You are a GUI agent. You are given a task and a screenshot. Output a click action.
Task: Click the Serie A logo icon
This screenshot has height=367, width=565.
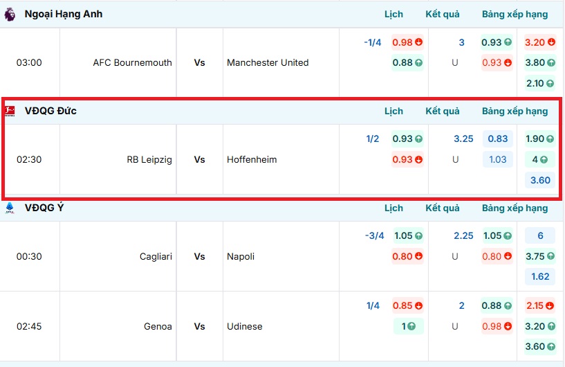(x=10, y=208)
